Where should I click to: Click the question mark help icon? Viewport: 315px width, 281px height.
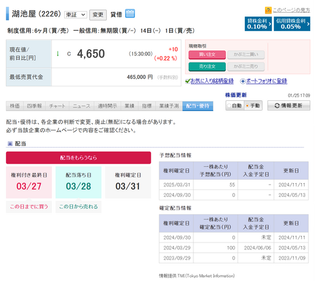click(x=268, y=10)
